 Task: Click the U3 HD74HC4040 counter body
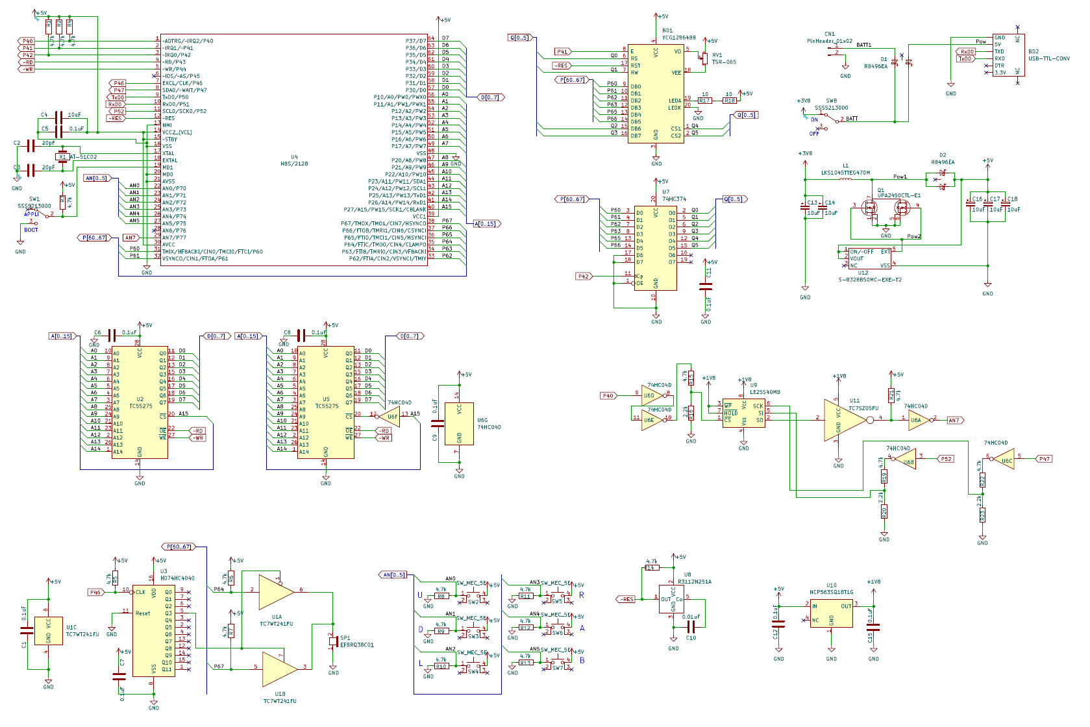(x=154, y=631)
